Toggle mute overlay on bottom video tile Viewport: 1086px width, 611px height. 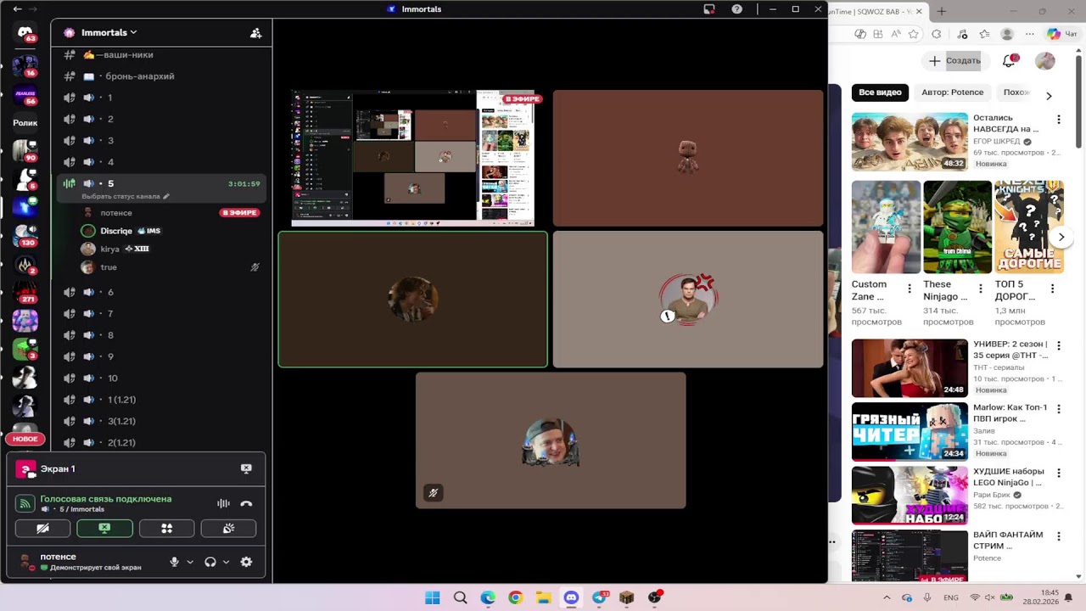pos(434,492)
